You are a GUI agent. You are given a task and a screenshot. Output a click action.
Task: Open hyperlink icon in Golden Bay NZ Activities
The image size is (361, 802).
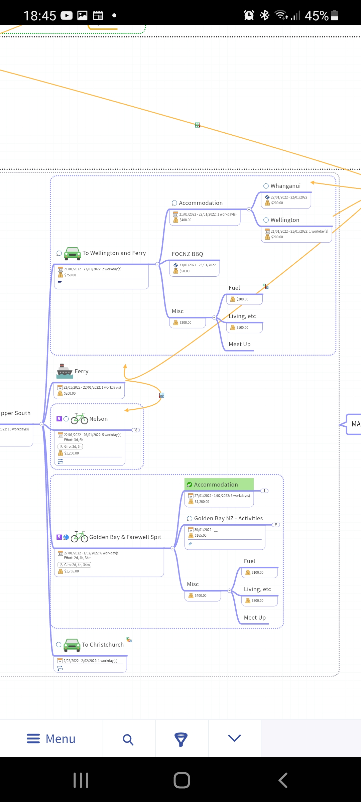[190, 544]
